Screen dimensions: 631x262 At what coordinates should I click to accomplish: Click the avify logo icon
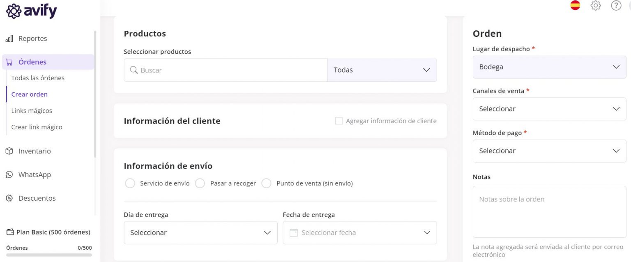13,10
